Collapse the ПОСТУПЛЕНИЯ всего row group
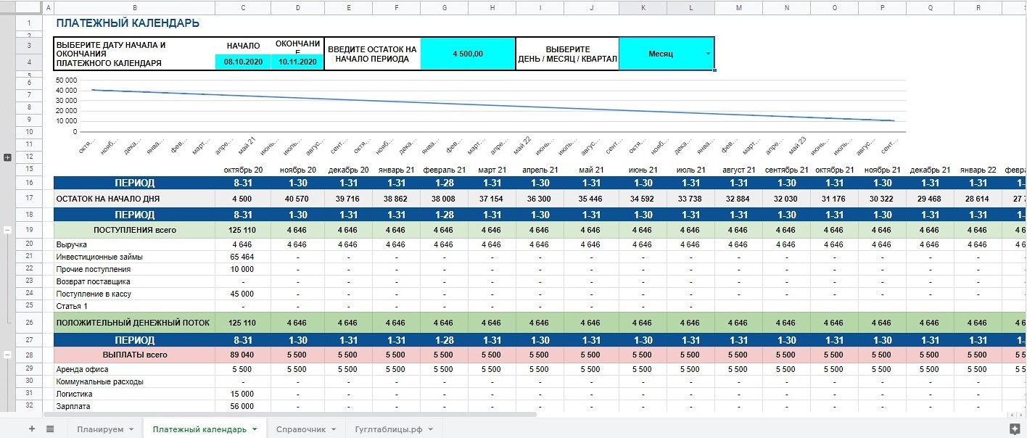This screenshot has width=1027, height=438. pos(8,230)
